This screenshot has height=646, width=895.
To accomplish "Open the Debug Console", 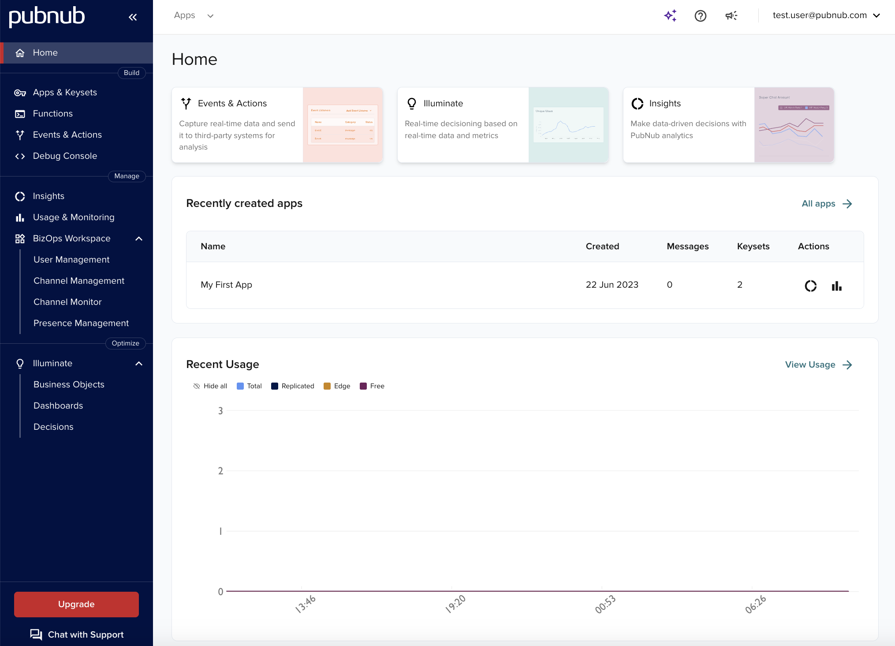I will tap(65, 156).
